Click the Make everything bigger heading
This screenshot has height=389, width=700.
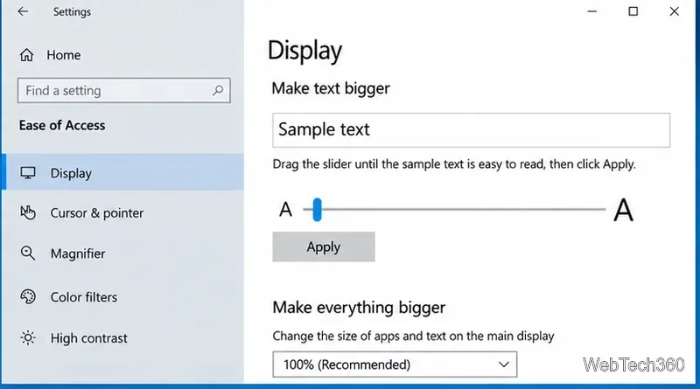click(359, 308)
